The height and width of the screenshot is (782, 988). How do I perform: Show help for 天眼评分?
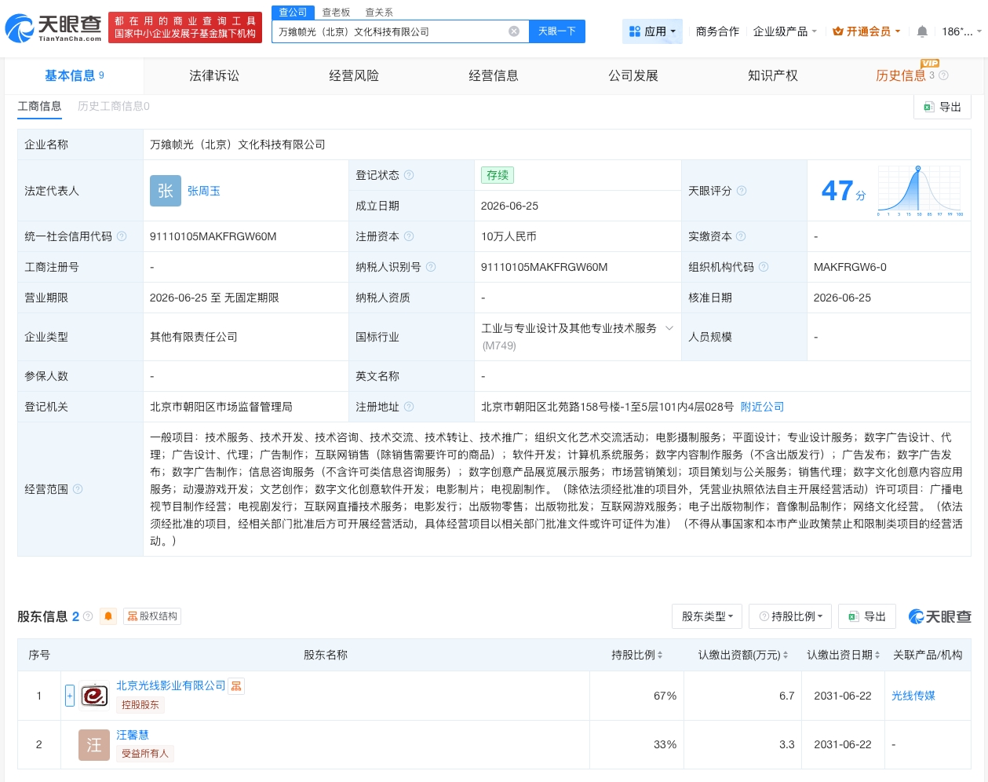pos(742,191)
